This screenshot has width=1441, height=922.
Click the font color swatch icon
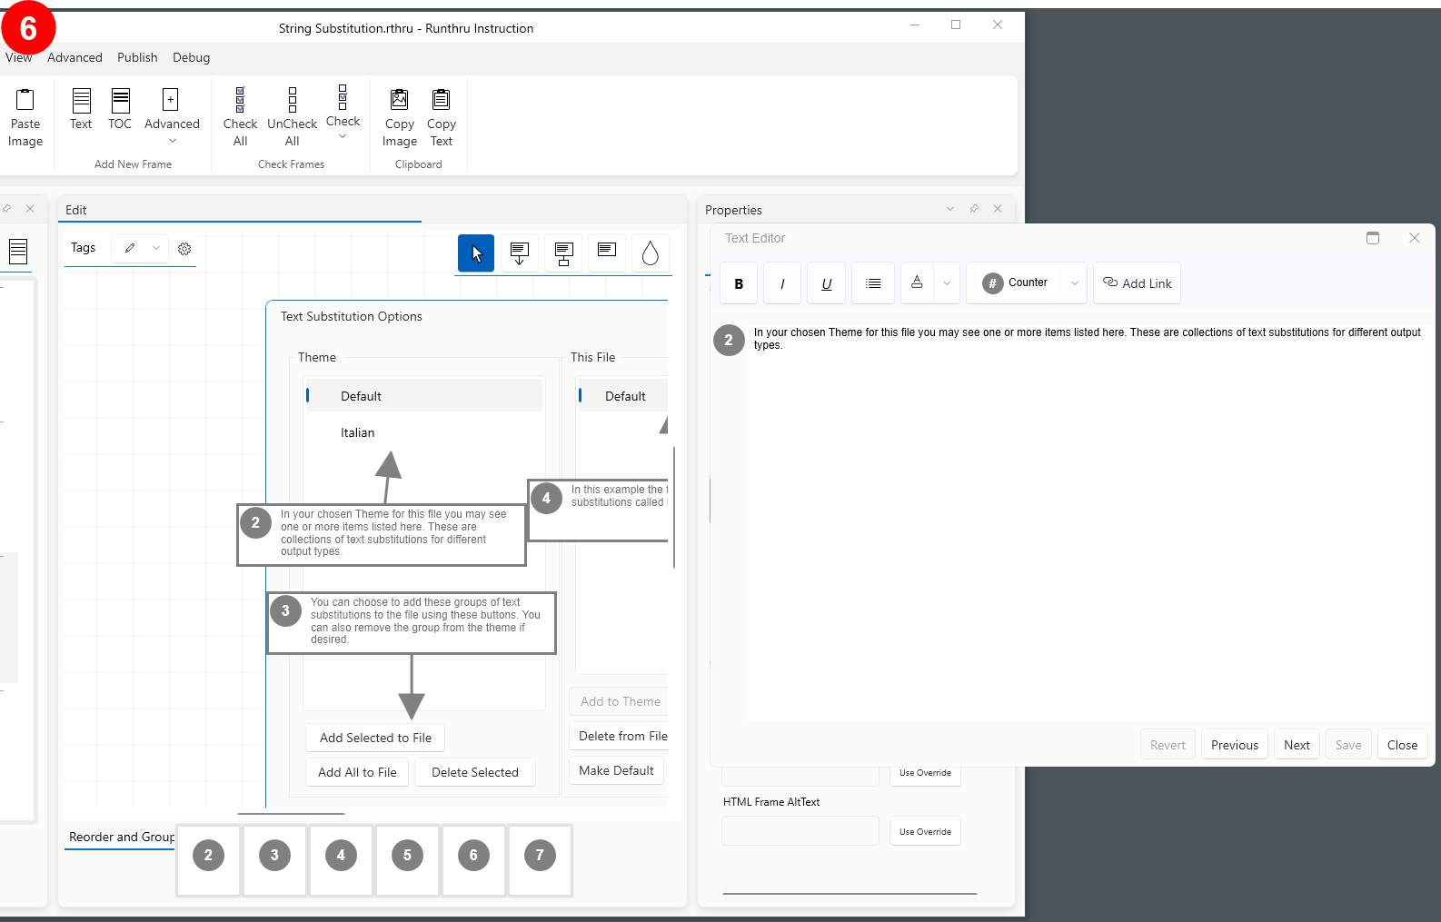917,283
